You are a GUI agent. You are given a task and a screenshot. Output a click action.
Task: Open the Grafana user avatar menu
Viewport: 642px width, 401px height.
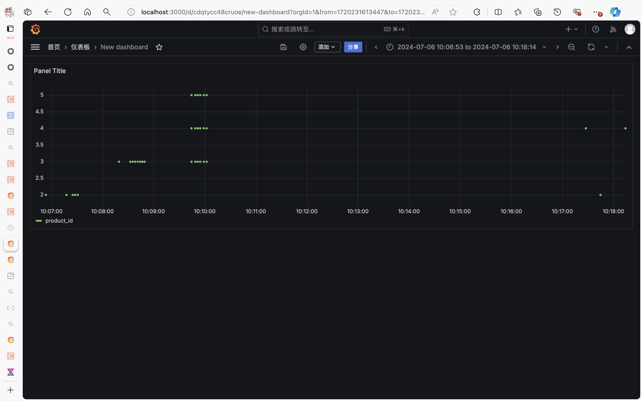[630, 29]
